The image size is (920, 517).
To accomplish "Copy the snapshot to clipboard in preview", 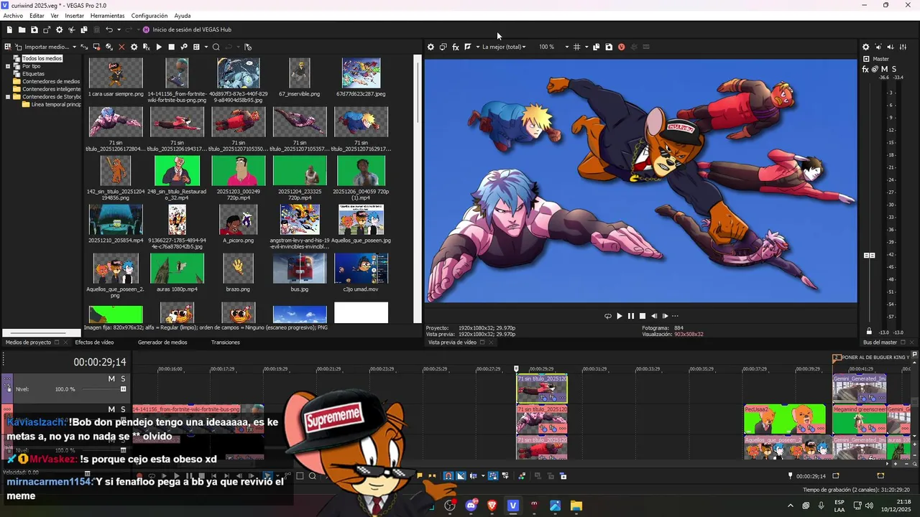I will pyautogui.click(x=597, y=47).
